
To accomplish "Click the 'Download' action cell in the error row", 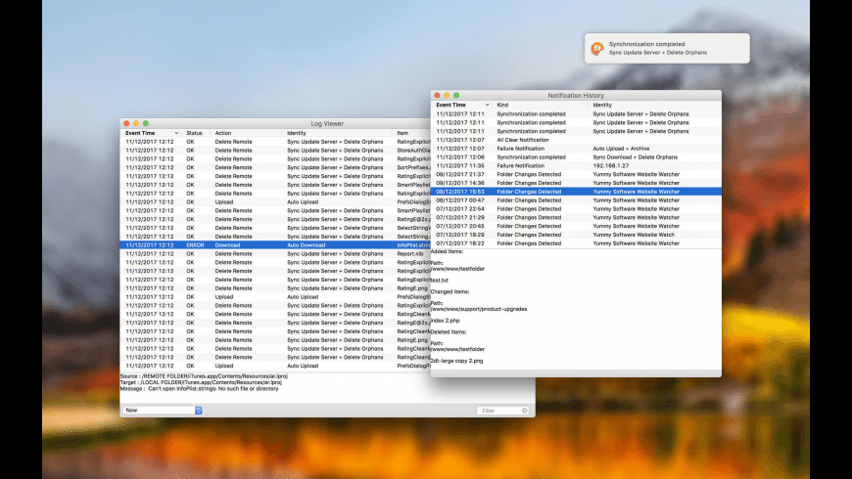I will click(227, 245).
